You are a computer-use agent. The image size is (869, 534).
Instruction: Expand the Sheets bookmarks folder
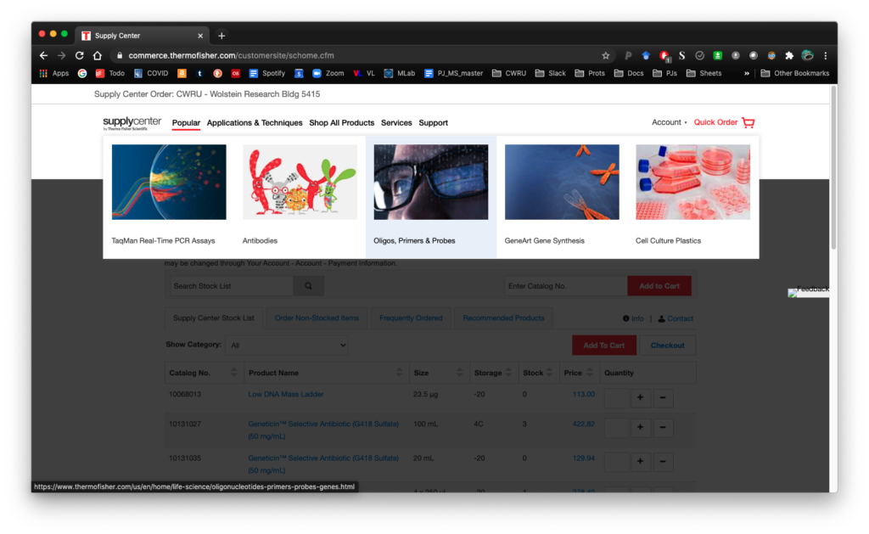tap(704, 73)
